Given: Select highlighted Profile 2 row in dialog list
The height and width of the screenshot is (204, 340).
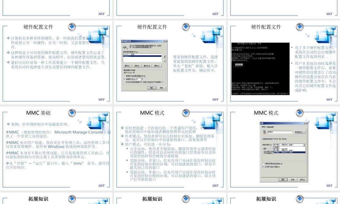Looking at the screenshot, I should coord(142,56).
